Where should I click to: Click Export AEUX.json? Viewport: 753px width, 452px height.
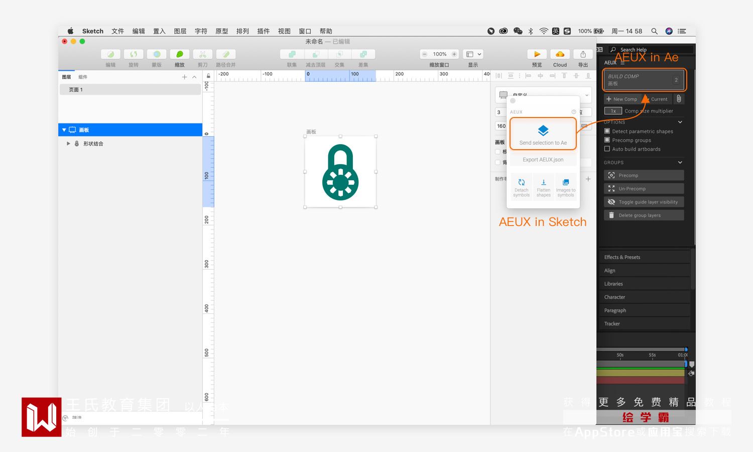(x=543, y=160)
